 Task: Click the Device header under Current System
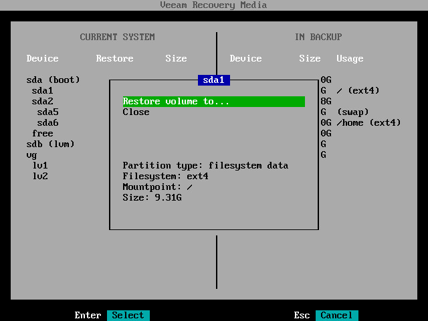(43, 58)
